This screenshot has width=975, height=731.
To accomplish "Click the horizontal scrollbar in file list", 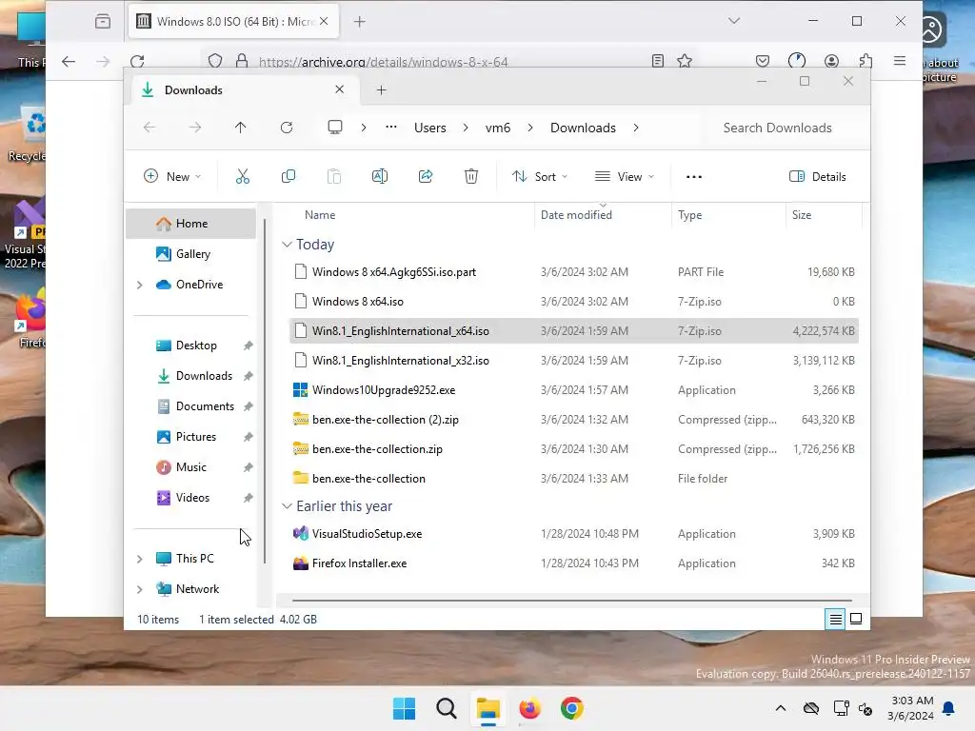I will click(571, 601).
